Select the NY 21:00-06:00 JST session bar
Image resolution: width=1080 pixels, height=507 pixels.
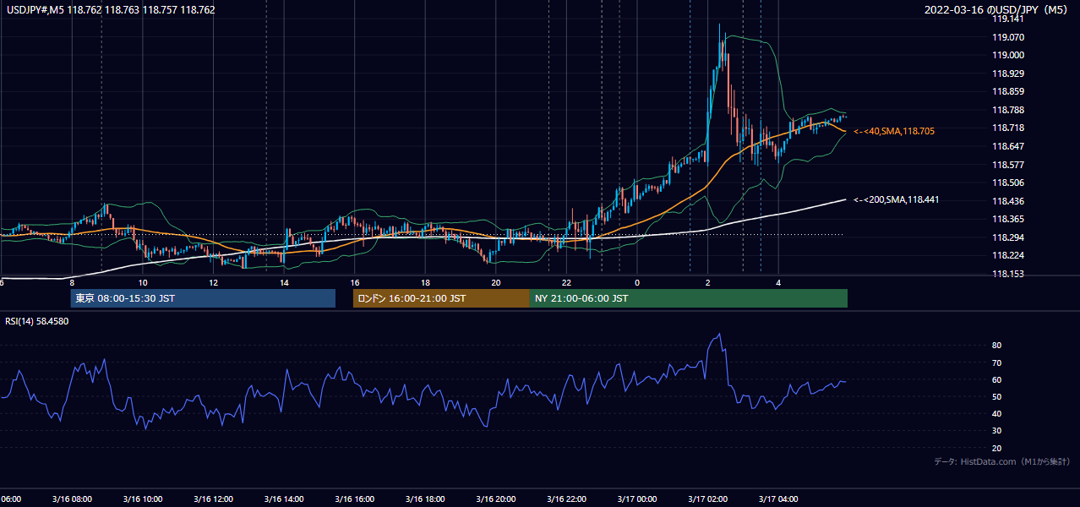click(x=689, y=298)
